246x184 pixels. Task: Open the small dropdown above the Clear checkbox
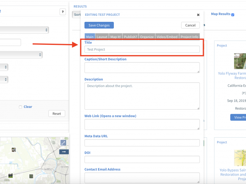coord(4,79)
